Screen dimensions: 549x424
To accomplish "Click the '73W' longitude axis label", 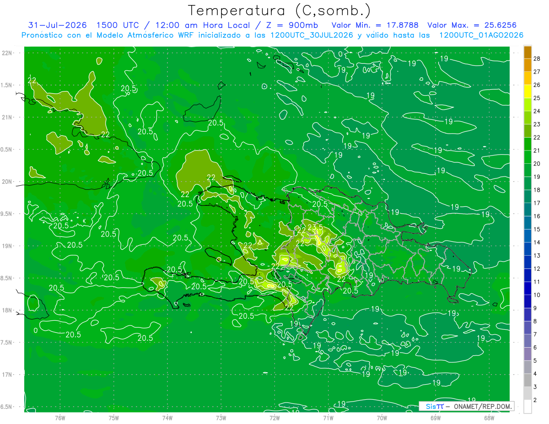I will click(221, 418).
